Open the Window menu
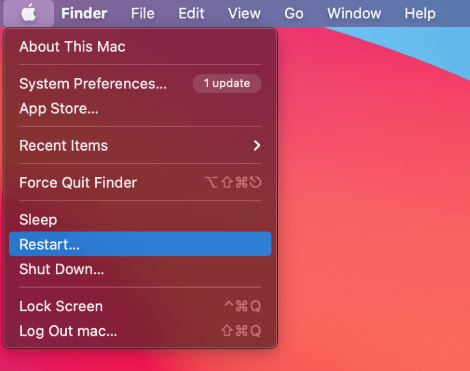Screen dimensions: 470x371 (353, 13)
